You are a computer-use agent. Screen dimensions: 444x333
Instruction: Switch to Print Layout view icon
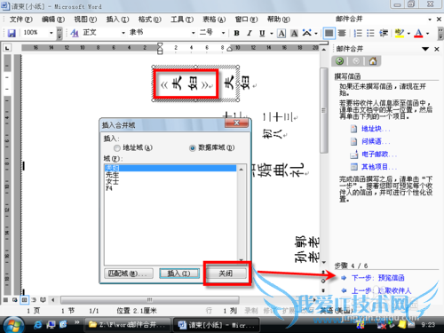[x=24, y=300]
